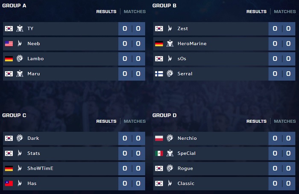This screenshot has width=299, height=194.
Task: Click the Finland flag next to Serral
Action: [159, 74]
